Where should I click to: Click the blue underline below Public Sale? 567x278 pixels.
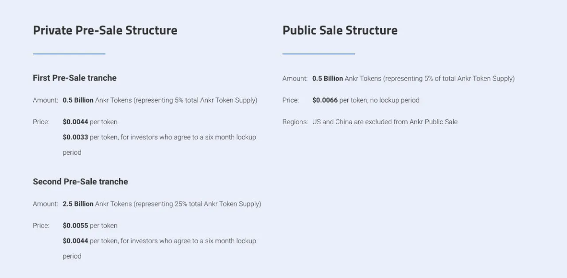click(318, 54)
